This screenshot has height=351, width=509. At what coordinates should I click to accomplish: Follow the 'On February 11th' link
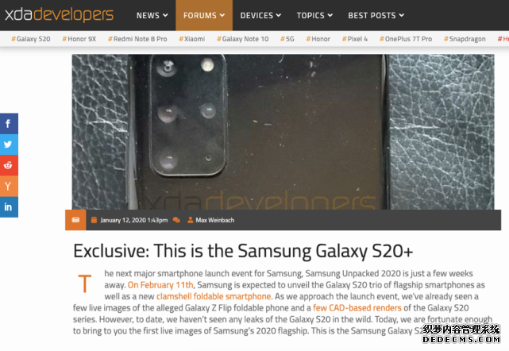coord(160,285)
